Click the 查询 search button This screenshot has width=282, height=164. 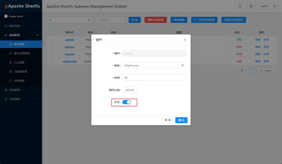[x=135, y=20]
